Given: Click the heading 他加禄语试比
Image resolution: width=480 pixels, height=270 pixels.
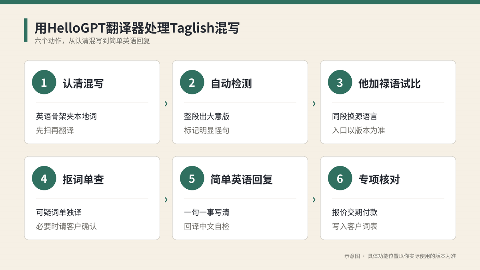Looking at the screenshot, I should [390, 83].
